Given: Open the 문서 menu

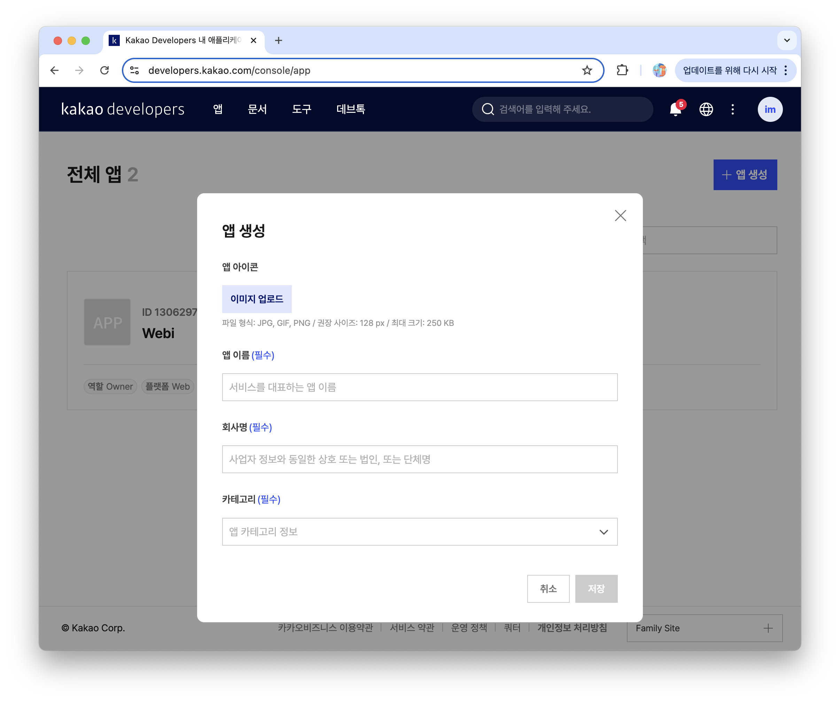Looking at the screenshot, I should click(257, 109).
